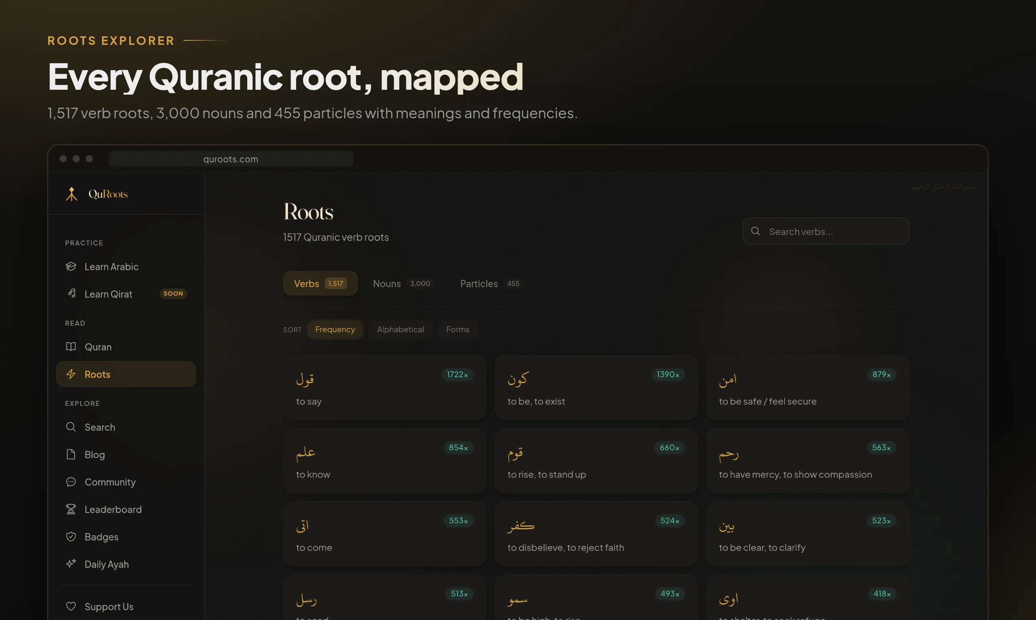1036x620 pixels.
Task: Open the 'to be clear, to clarify' card
Action: tap(808, 534)
